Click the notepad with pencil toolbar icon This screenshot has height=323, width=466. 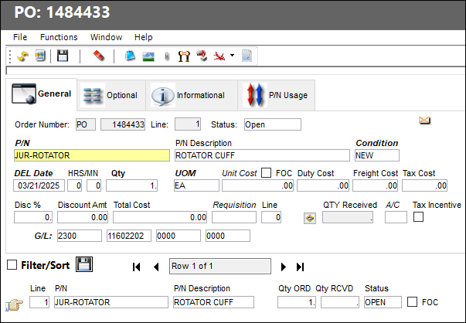click(x=247, y=56)
